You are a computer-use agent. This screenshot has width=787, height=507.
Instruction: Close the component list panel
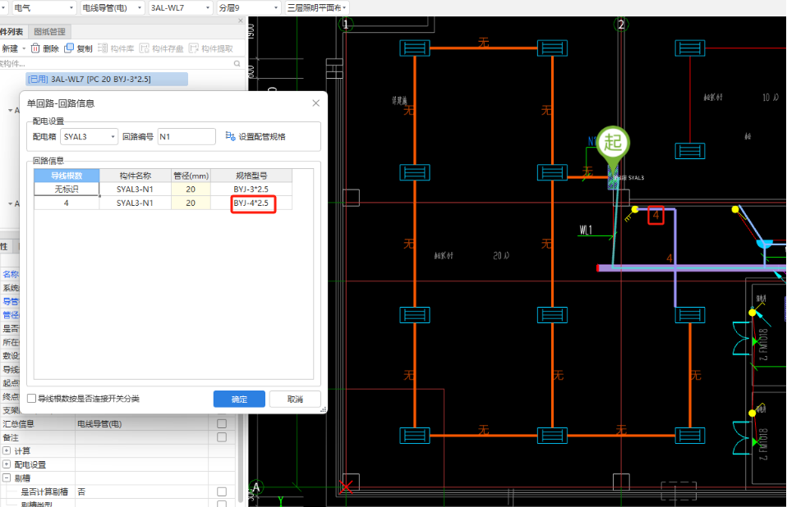click(241, 21)
